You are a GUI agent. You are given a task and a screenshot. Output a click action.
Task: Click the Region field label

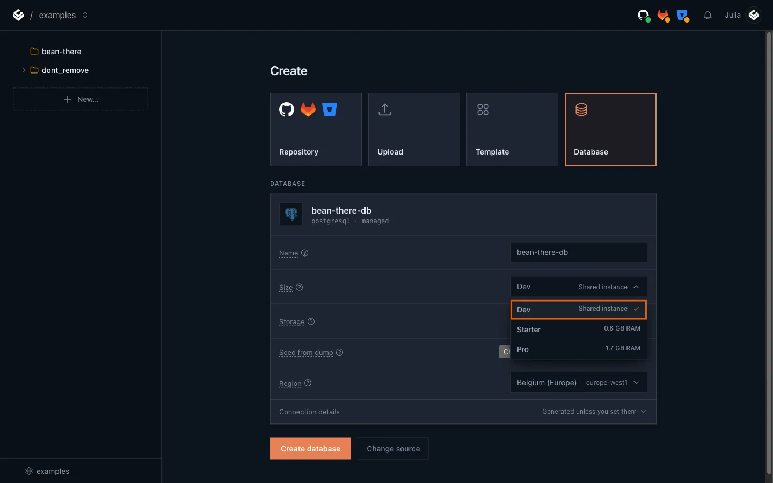click(290, 384)
